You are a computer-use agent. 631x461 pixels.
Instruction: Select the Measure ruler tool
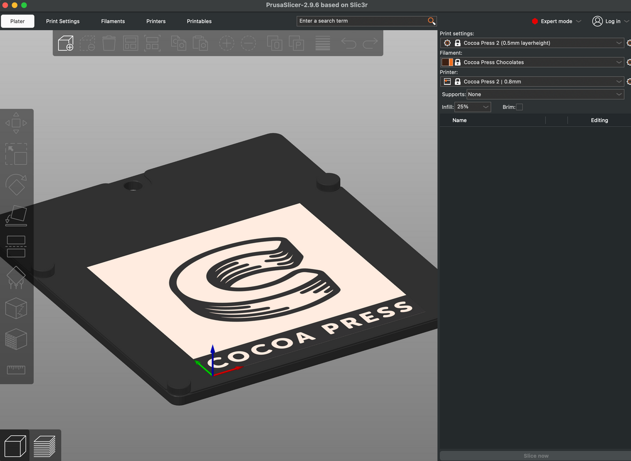point(16,369)
